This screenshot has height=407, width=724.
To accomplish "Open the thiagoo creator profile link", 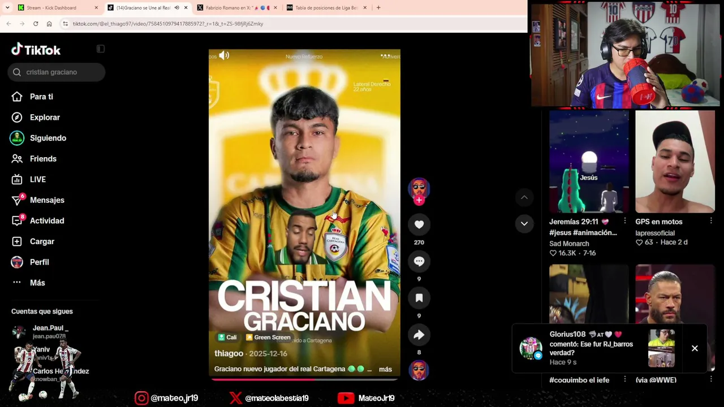I will point(229,353).
